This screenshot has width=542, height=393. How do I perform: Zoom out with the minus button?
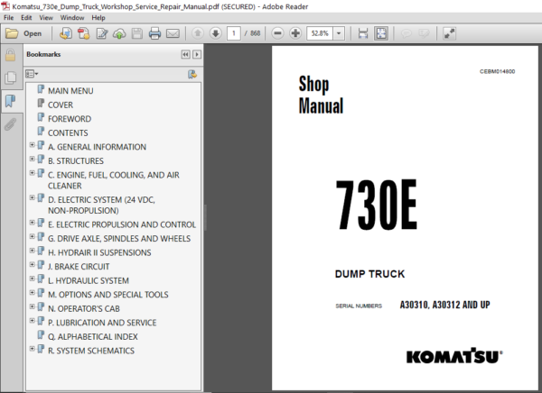click(277, 33)
